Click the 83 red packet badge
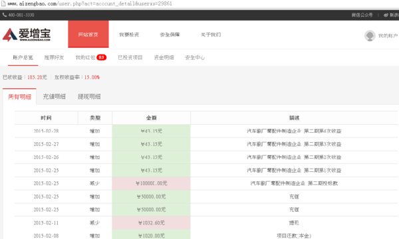This screenshot has height=239, width=399. [101, 57]
